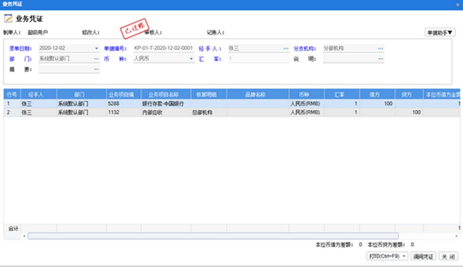
Task: Select row 1 银行存款-中国银行 entry
Action: [163, 104]
